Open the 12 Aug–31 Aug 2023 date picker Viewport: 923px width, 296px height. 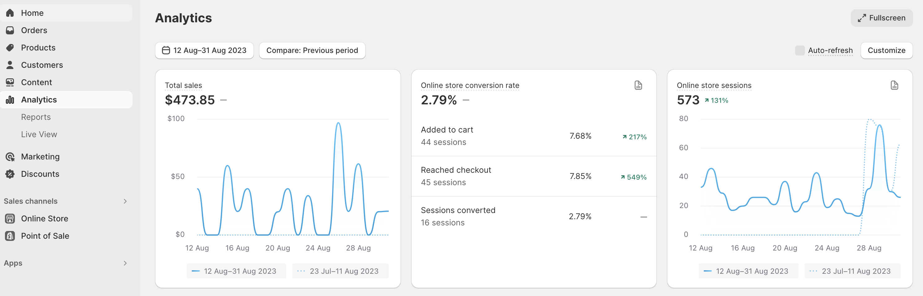click(x=204, y=50)
